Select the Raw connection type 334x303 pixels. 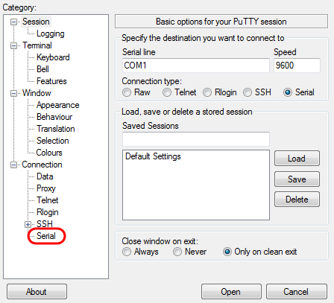pos(127,92)
